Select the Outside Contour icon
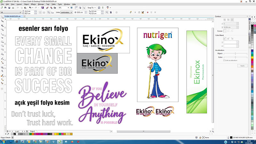 coord(232,20)
